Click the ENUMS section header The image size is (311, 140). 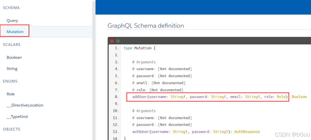pos(10,81)
